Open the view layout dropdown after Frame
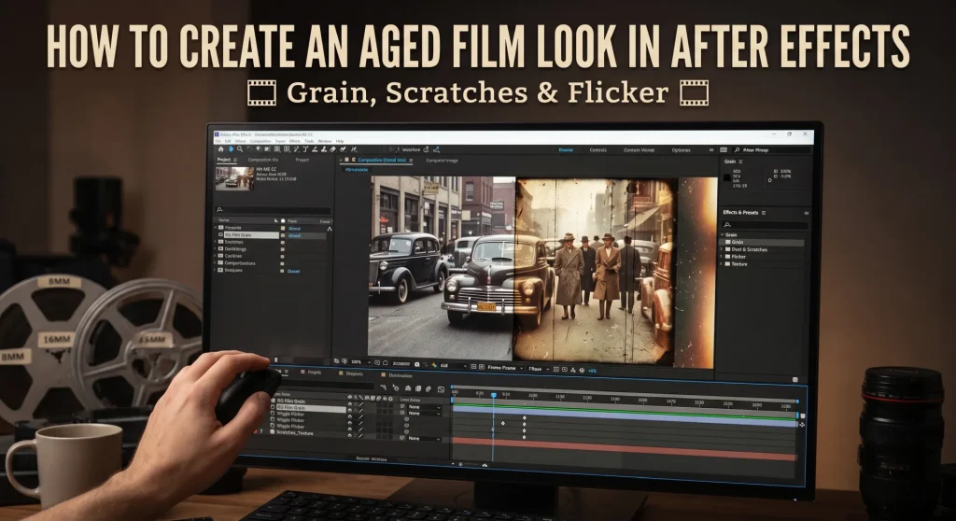This screenshot has width=956, height=521. [539, 369]
